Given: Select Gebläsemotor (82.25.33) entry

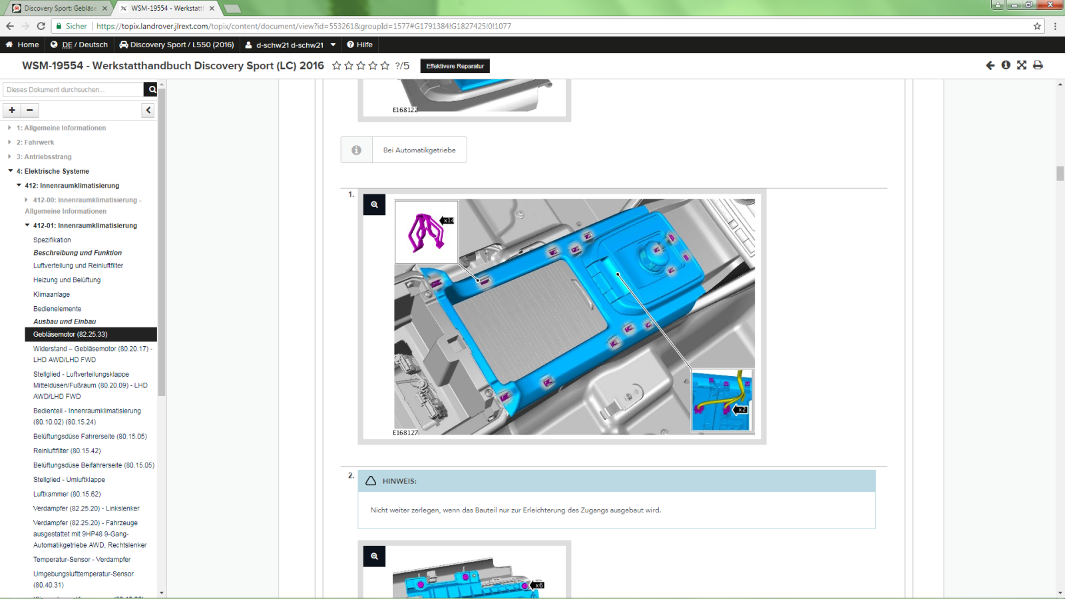Looking at the screenshot, I should click(x=91, y=334).
